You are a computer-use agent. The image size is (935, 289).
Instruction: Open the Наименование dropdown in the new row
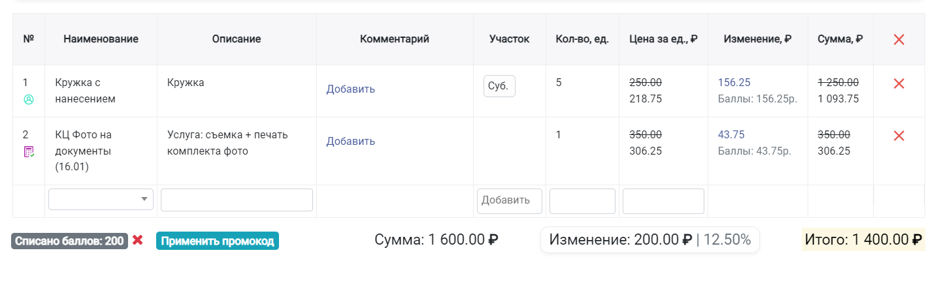[101, 200]
